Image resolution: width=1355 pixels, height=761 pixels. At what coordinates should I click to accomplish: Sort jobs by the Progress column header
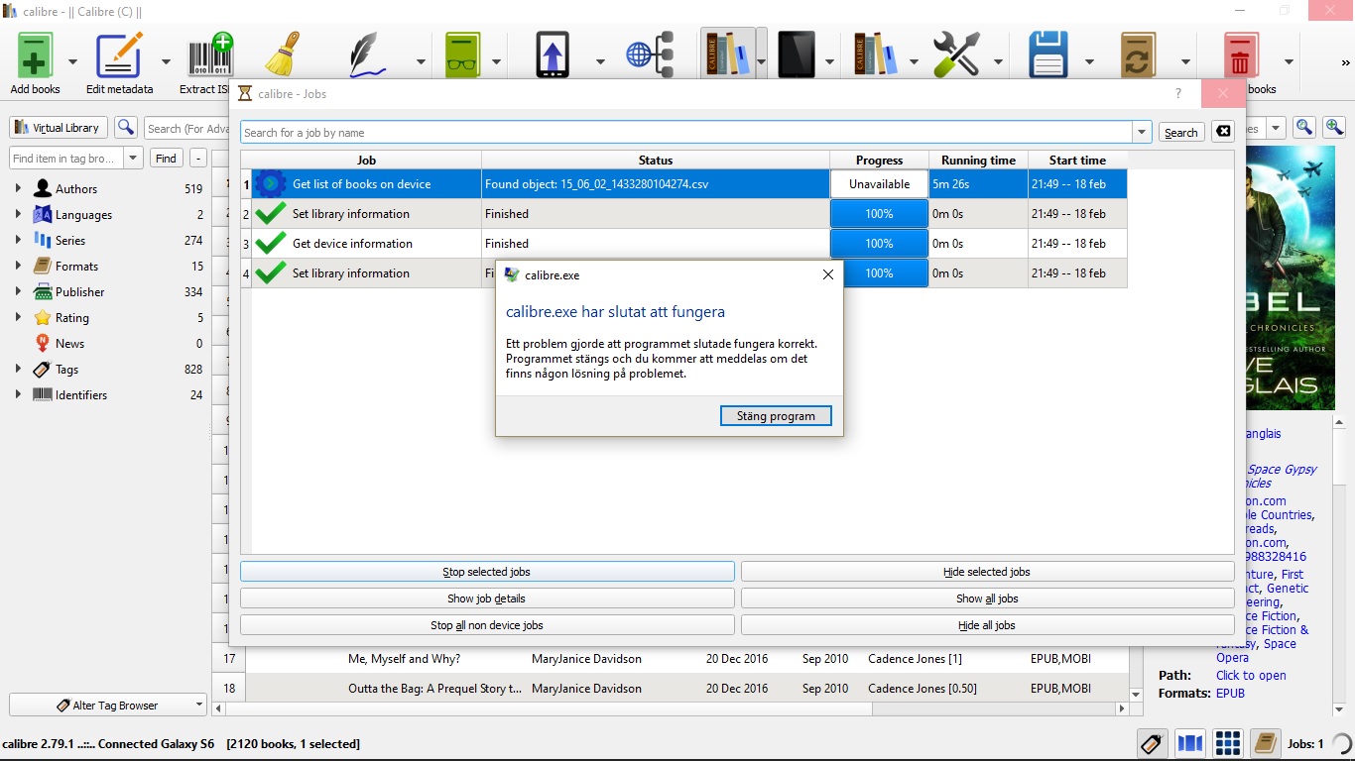(x=880, y=160)
